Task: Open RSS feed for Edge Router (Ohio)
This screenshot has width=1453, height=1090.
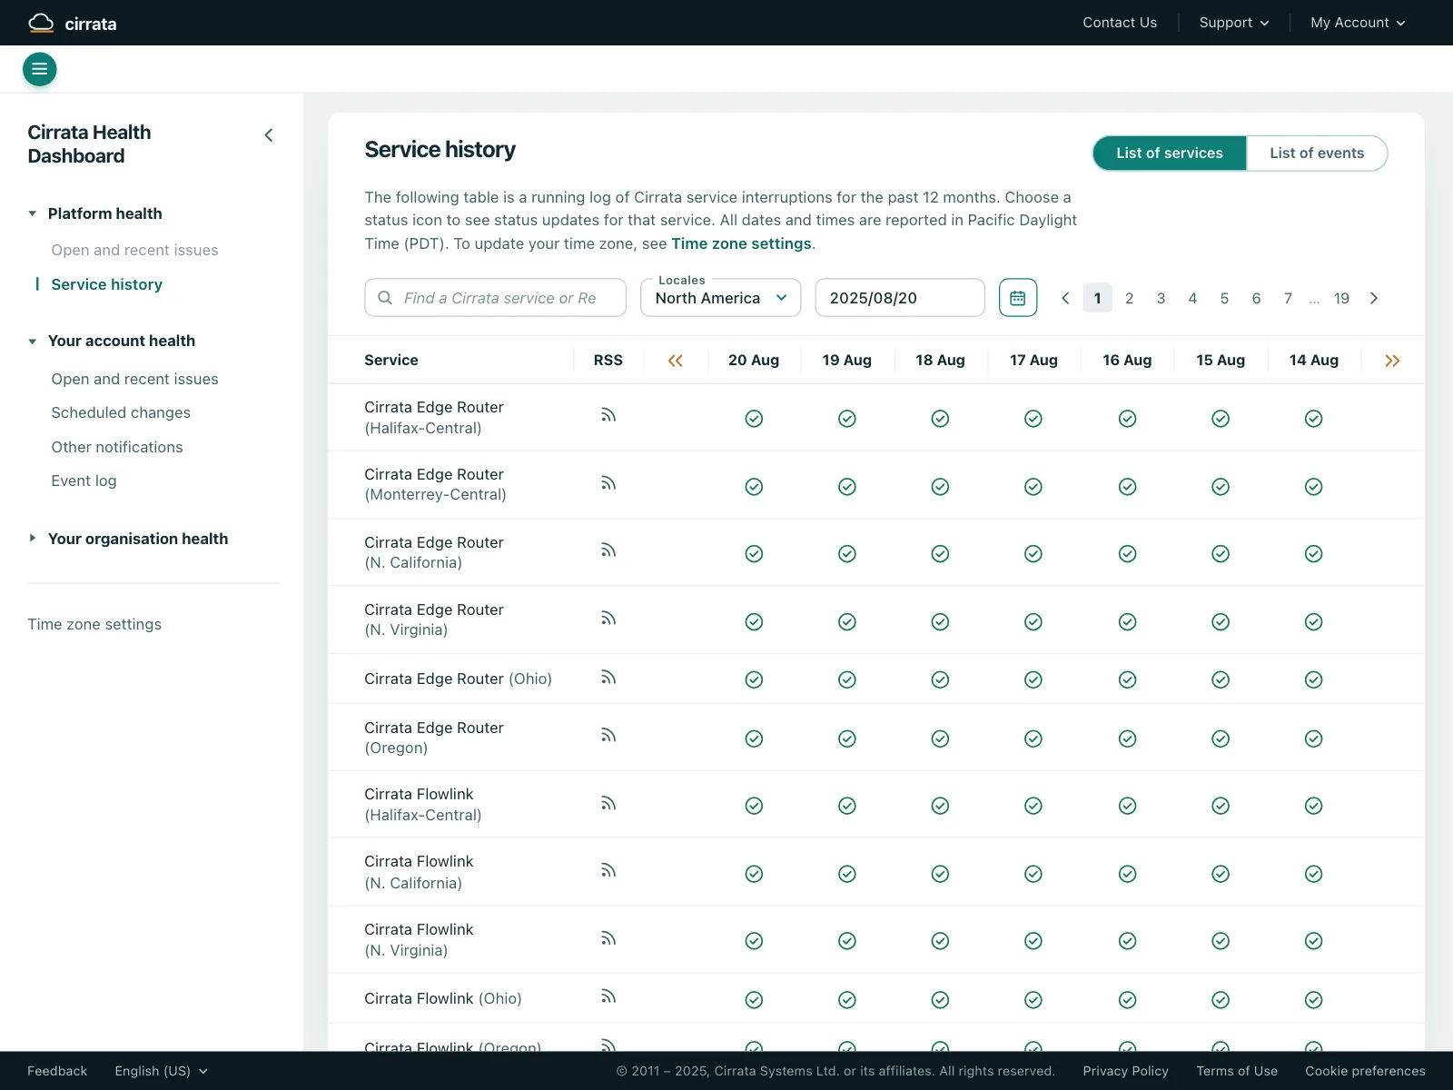Action: 608,678
